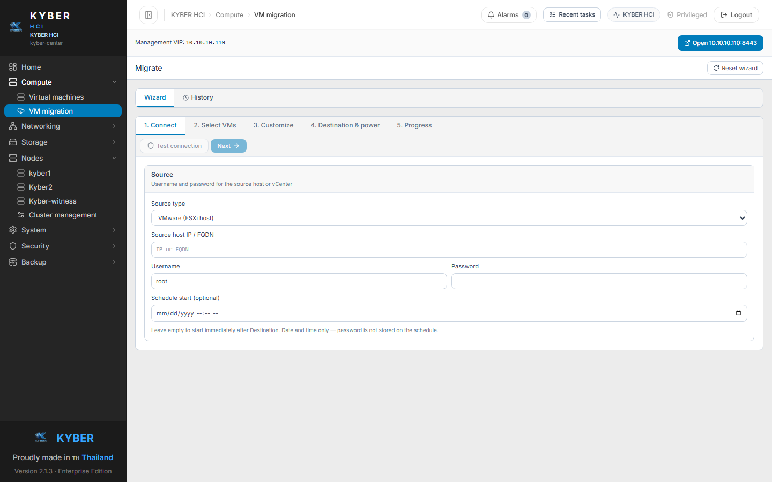Select step 2. Select VMs
The image size is (772, 482).
click(215, 125)
